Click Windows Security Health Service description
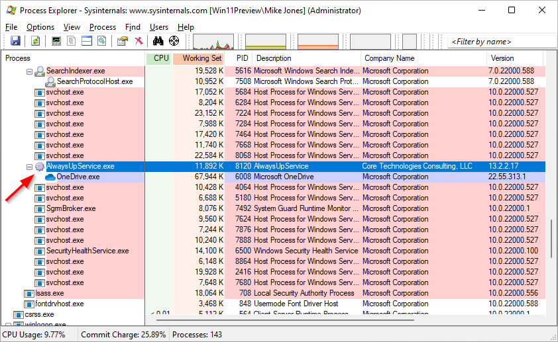The height and width of the screenshot is (342, 558). pyautogui.click(x=306, y=251)
